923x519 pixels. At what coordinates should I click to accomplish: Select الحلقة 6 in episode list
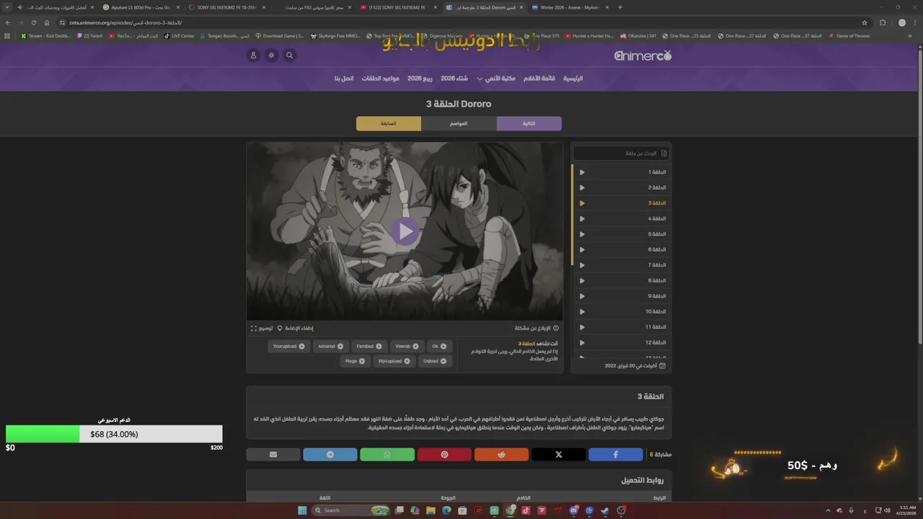coord(622,249)
